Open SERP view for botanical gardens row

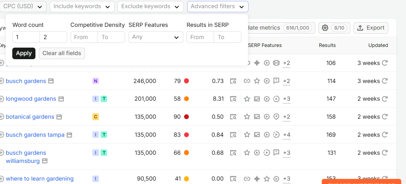coord(233,117)
